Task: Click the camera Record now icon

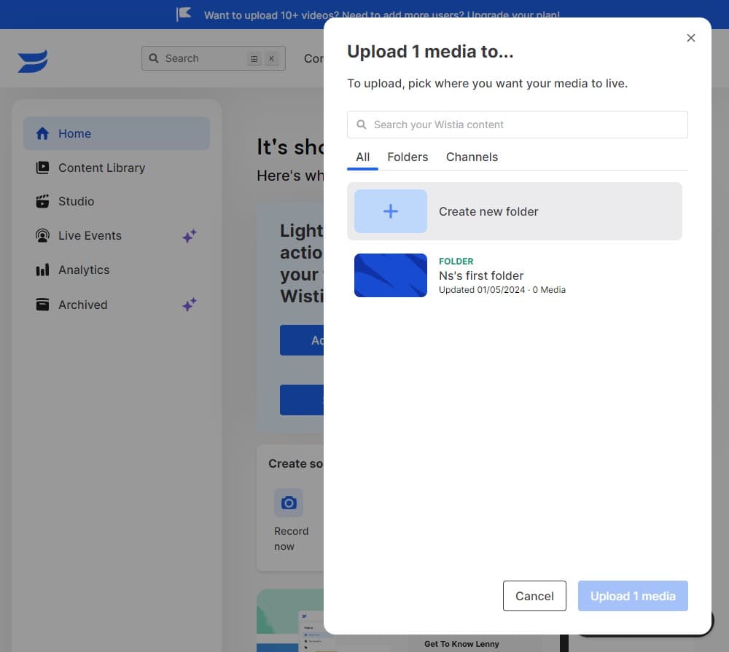Action: click(x=289, y=503)
